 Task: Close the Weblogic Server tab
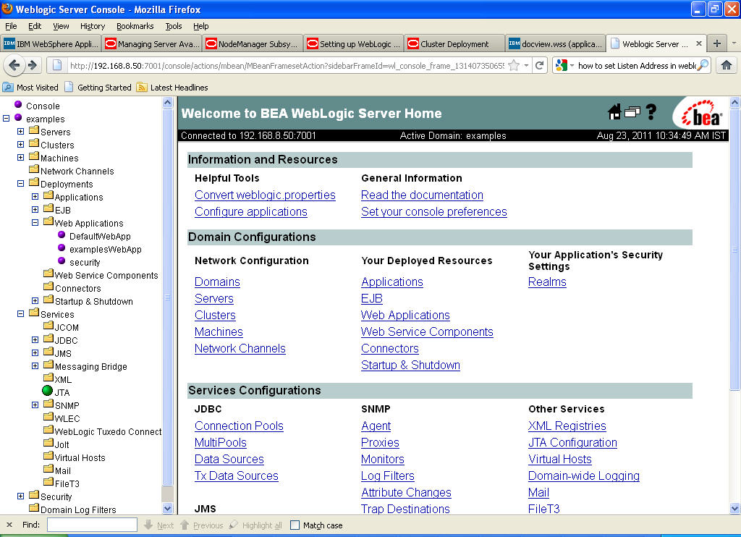tap(699, 43)
